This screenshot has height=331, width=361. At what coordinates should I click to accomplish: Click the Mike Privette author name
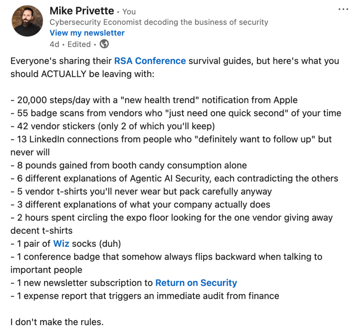82,11
